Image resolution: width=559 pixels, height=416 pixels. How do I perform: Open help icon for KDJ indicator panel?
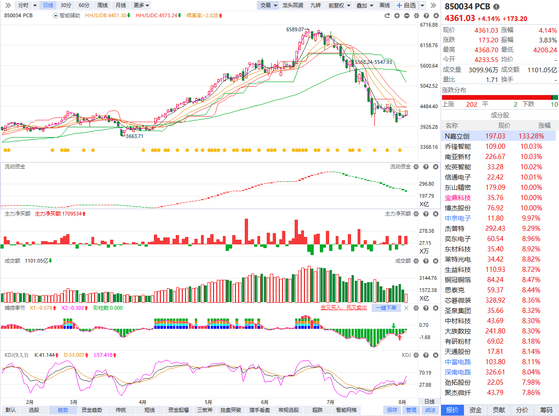click(x=426, y=355)
